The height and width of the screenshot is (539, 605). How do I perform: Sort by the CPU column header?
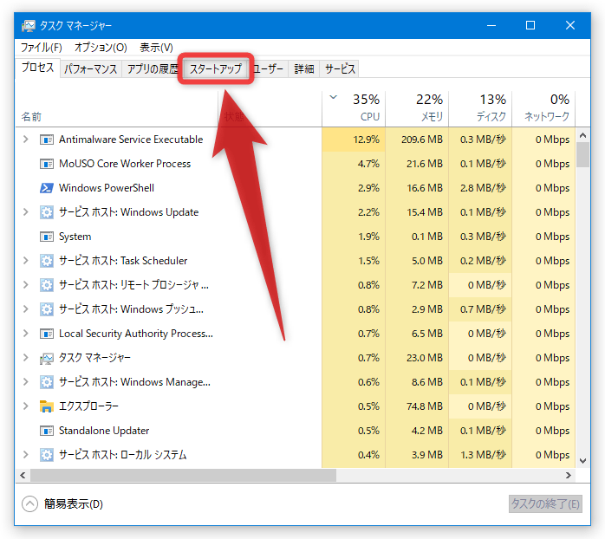click(x=354, y=108)
